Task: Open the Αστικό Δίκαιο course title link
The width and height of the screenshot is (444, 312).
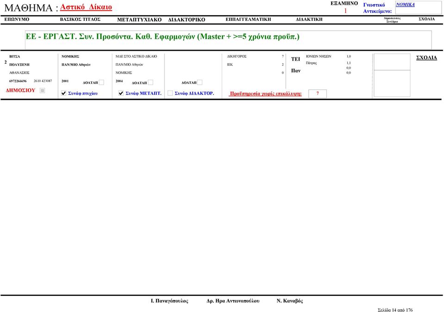Action: [86, 7]
